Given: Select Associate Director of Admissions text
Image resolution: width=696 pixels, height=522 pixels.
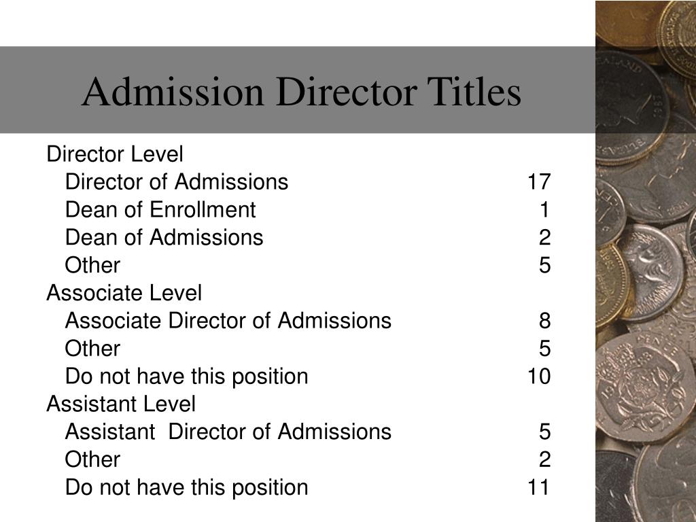Looking at the screenshot, I should pyautogui.click(x=228, y=321).
